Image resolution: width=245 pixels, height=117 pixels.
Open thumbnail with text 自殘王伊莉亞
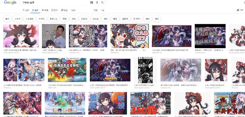click(88, 36)
